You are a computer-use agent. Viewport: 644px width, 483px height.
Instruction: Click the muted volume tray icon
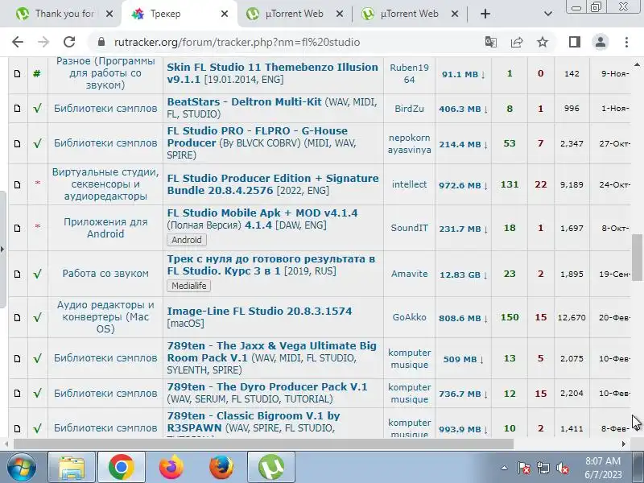(x=562, y=468)
